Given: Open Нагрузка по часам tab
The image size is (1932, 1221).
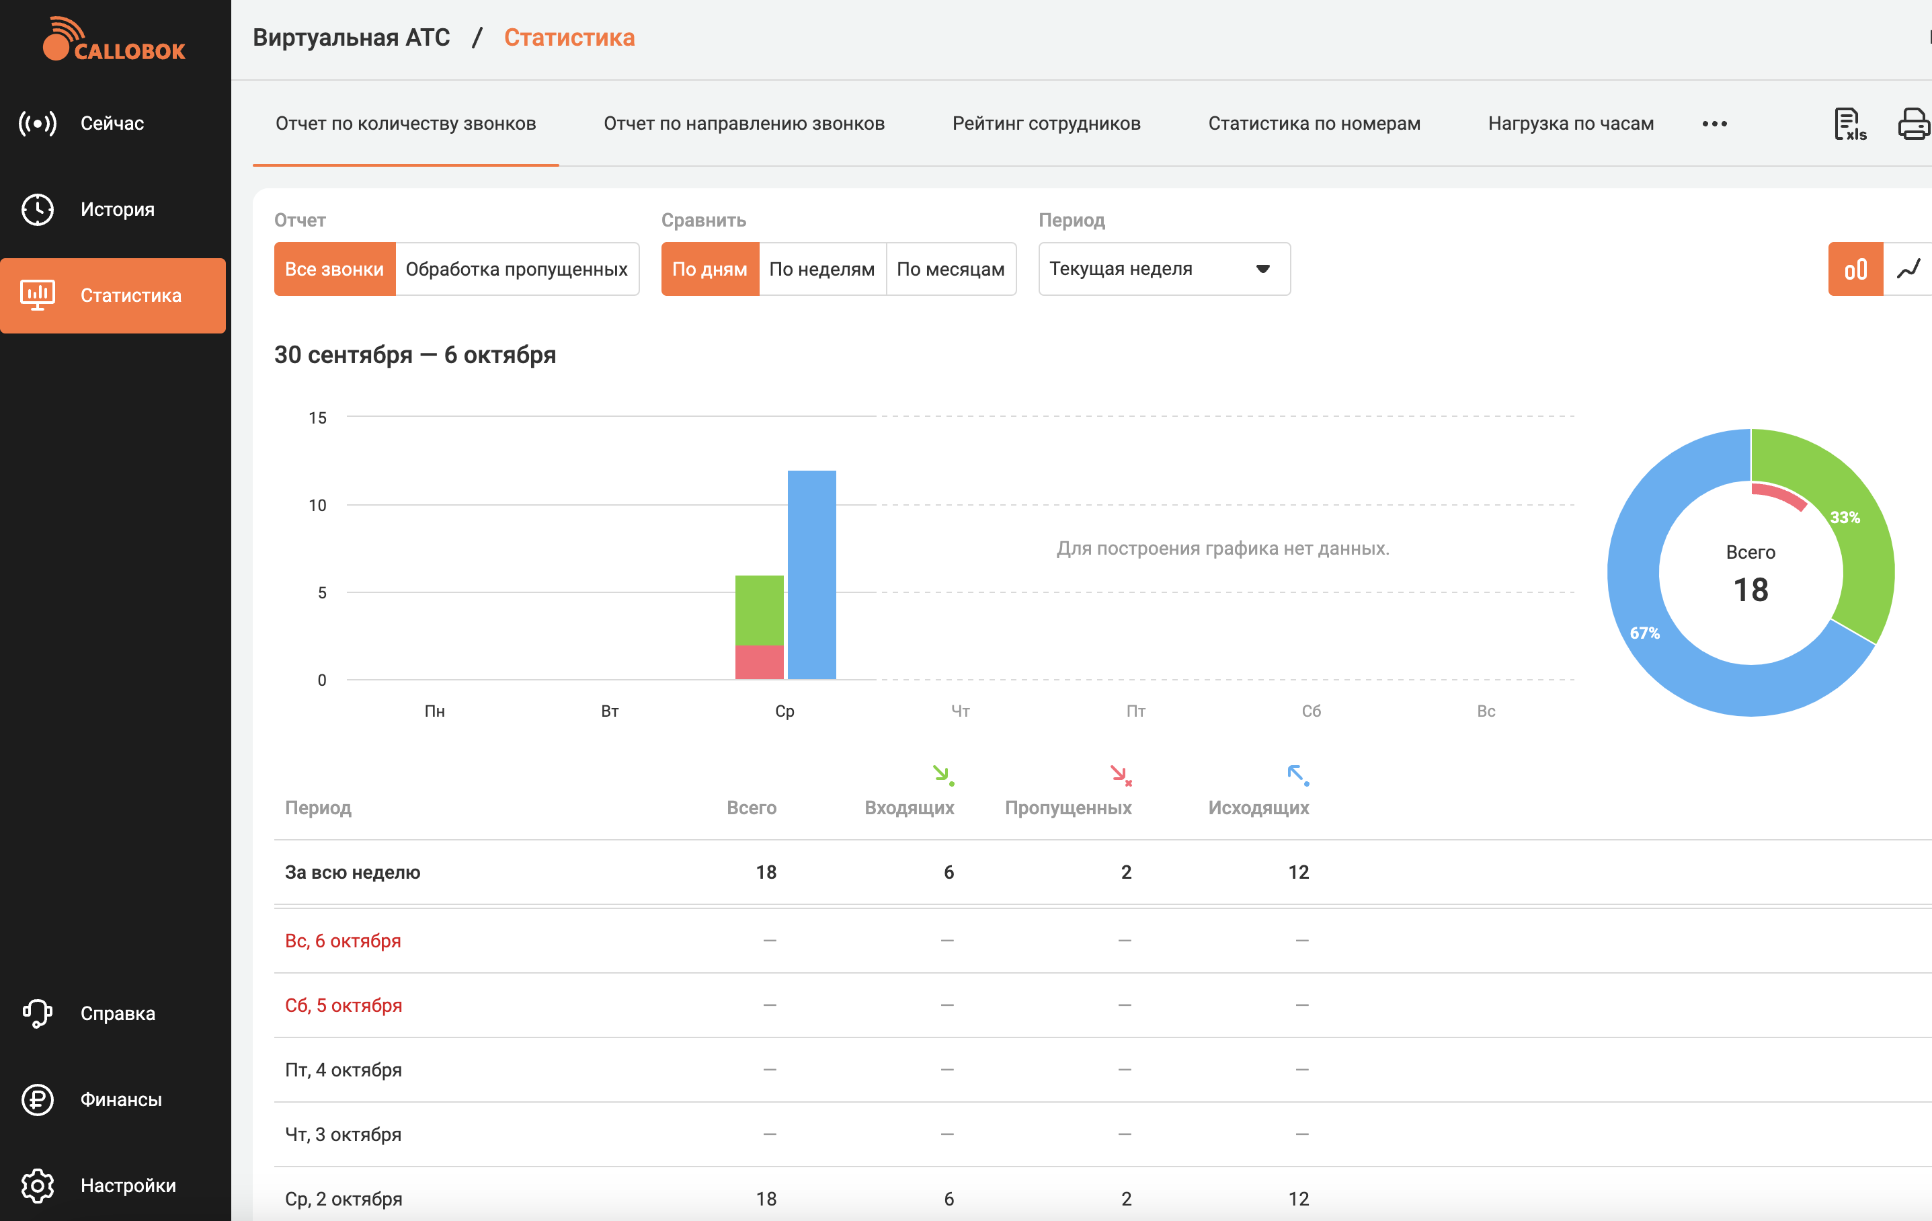Looking at the screenshot, I should pos(1570,124).
